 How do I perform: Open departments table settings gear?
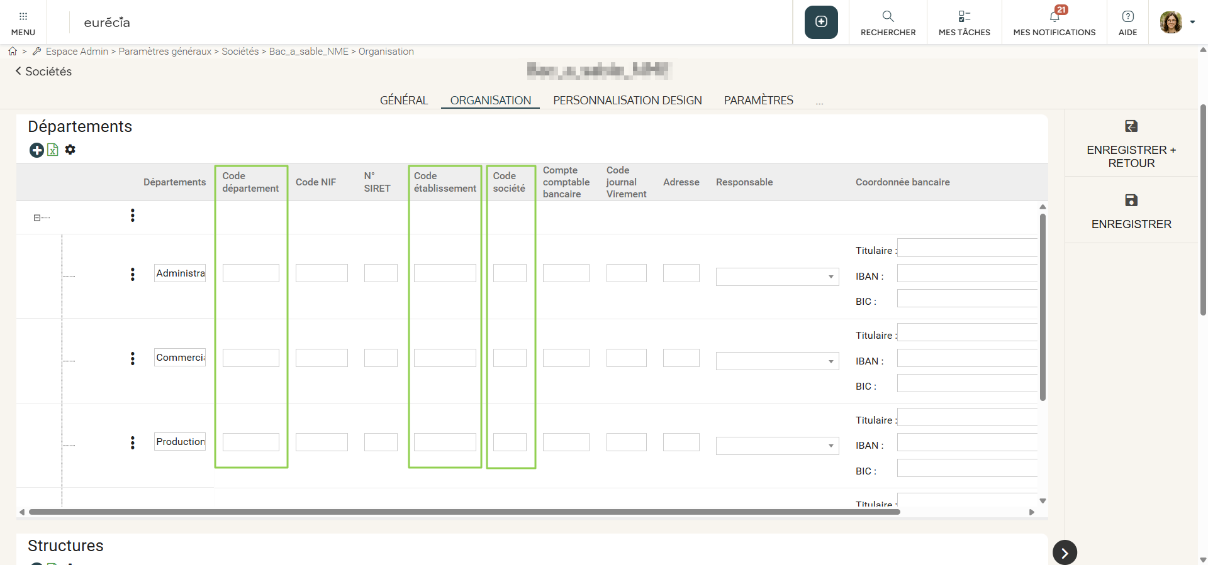70,150
